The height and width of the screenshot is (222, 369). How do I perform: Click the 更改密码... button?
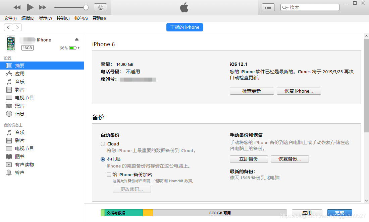coord(132,190)
